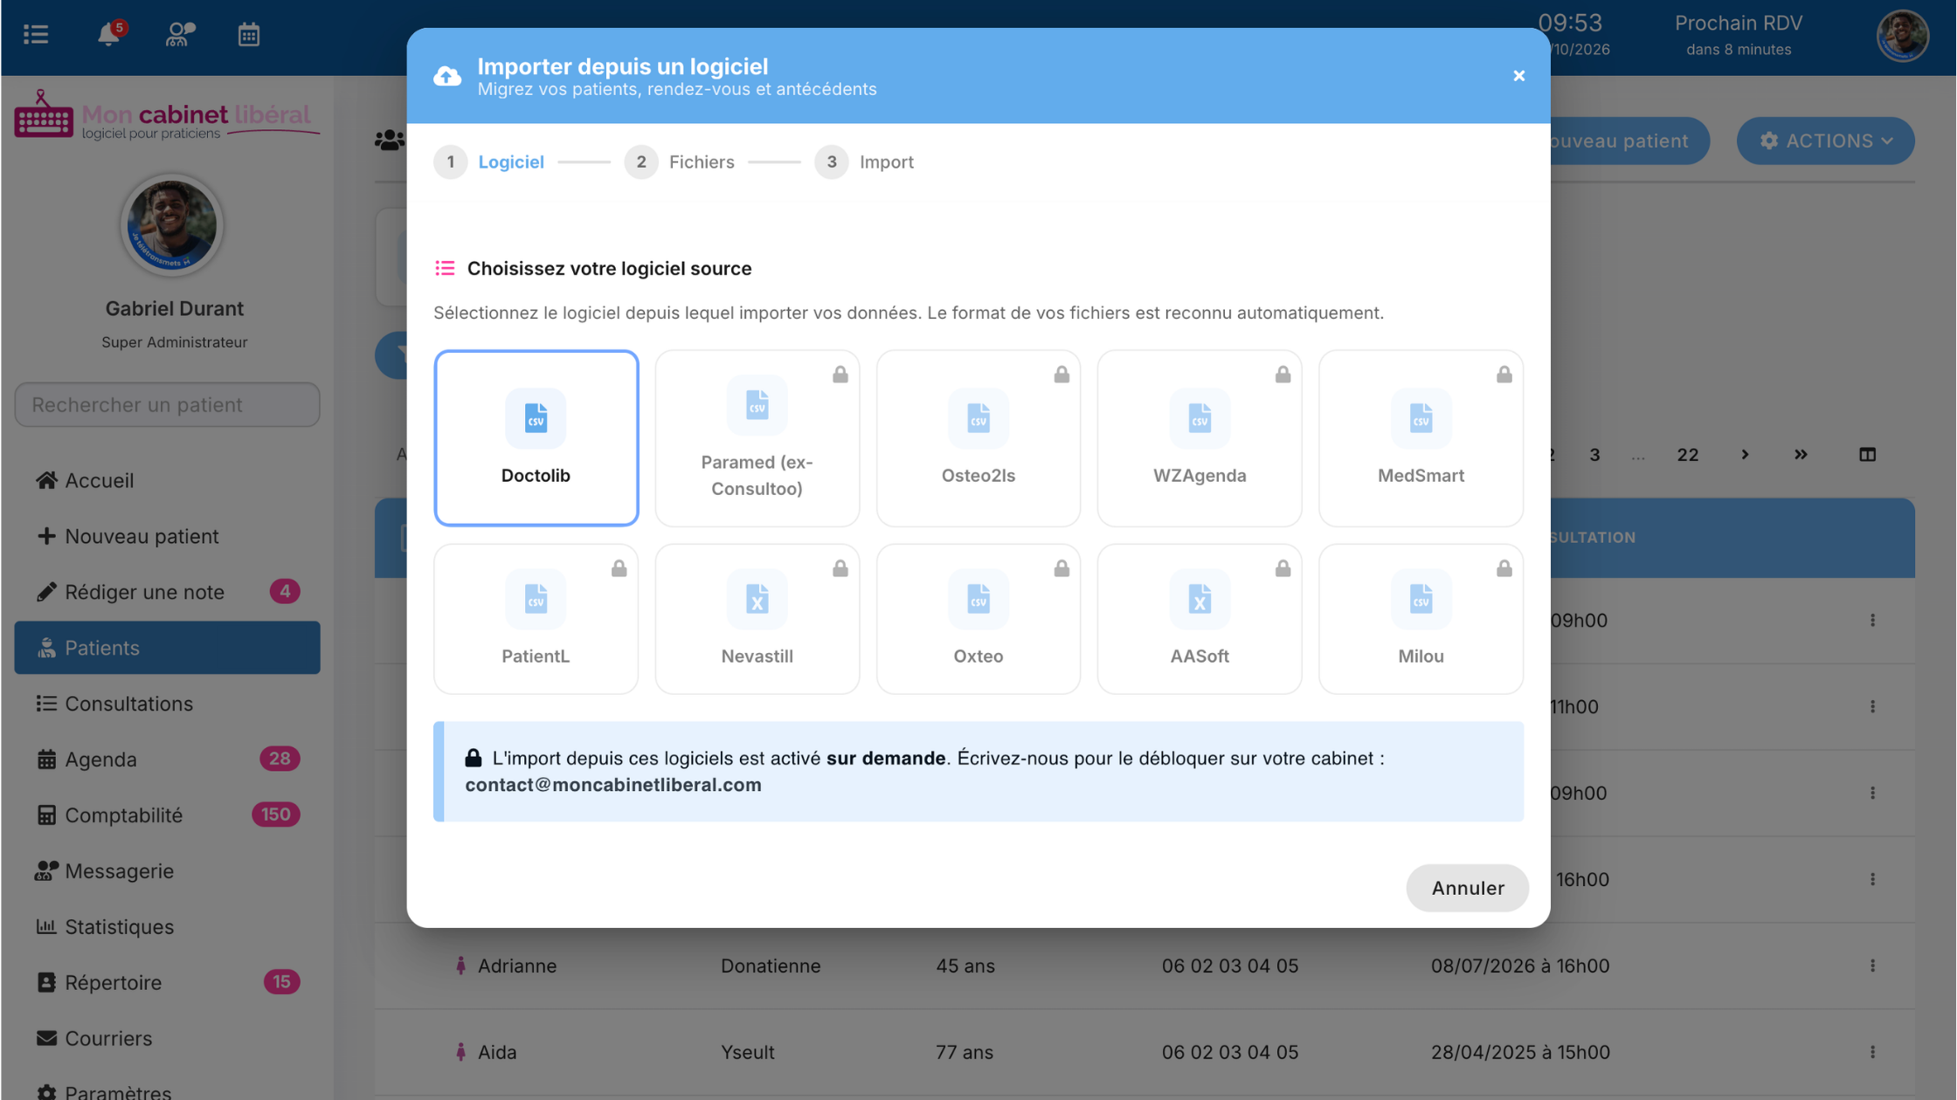Cancel the import with Annuler

pyautogui.click(x=1467, y=888)
